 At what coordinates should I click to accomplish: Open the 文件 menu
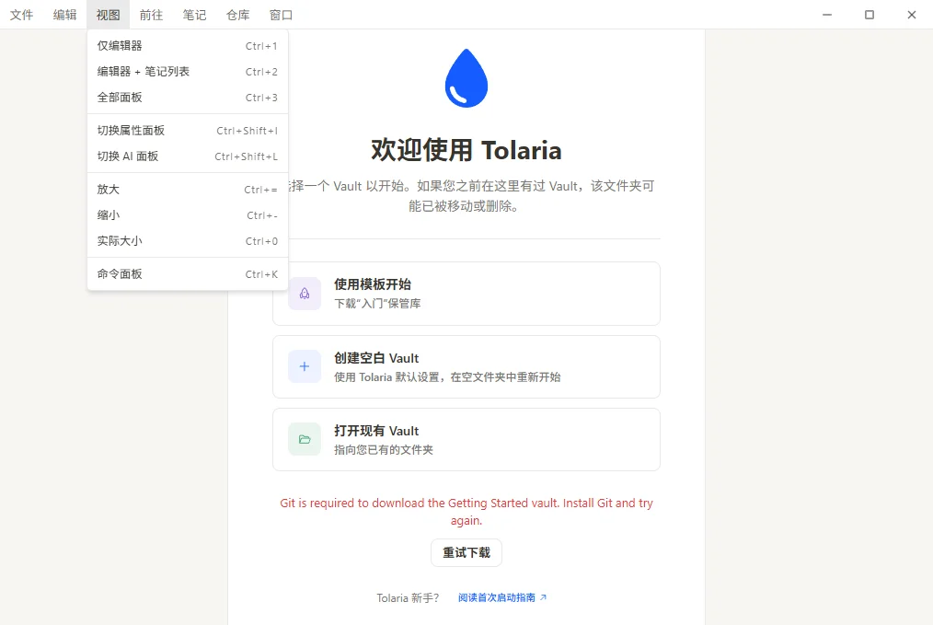21,15
